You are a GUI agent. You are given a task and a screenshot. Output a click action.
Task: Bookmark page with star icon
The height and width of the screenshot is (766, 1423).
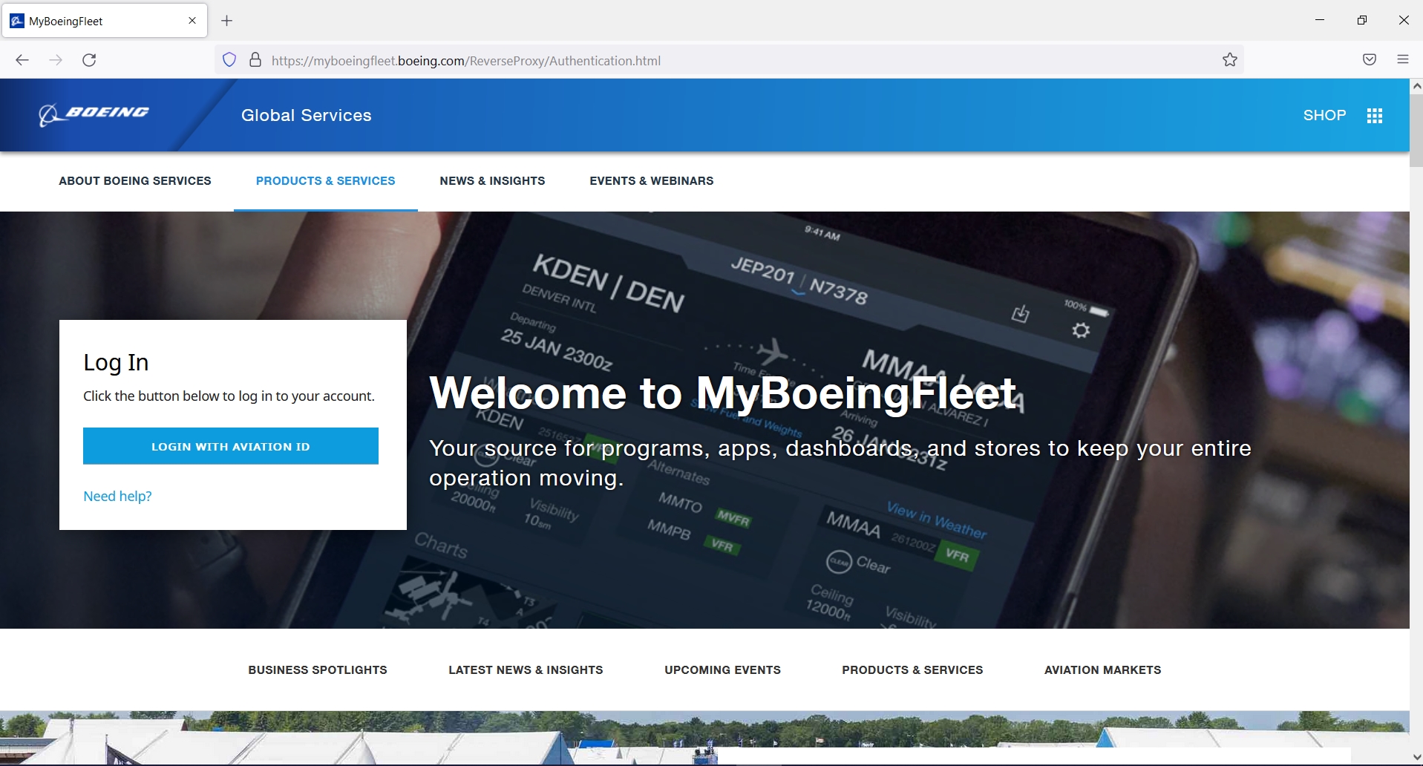tap(1230, 60)
